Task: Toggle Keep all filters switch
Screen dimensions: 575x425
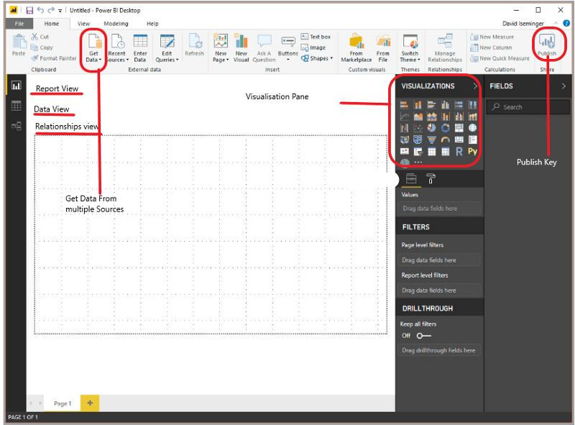Action: [x=424, y=336]
